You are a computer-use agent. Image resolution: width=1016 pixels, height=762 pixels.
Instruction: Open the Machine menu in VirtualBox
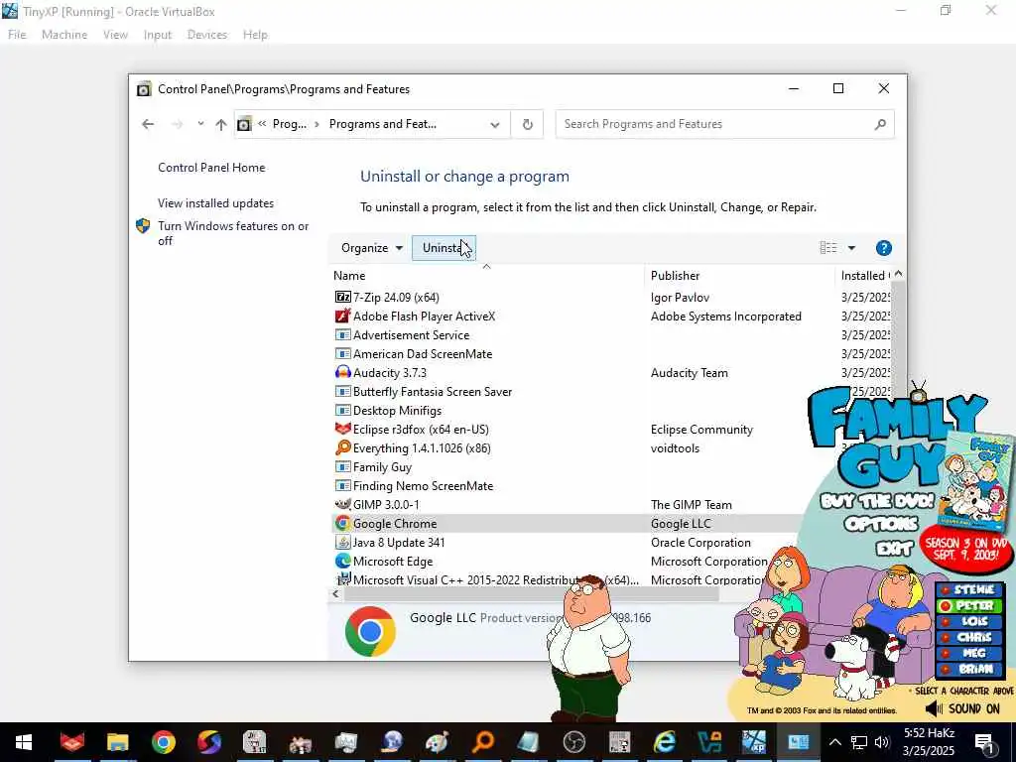tap(64, 35)
